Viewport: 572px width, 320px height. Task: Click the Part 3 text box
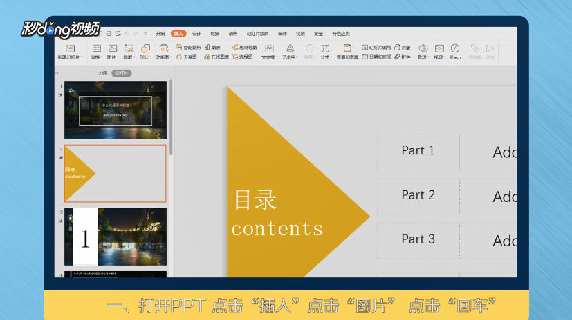pos(418,241)
